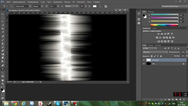Add a Vibrance adjustment
The image size is (188, 106).
[x=172, y=34]
